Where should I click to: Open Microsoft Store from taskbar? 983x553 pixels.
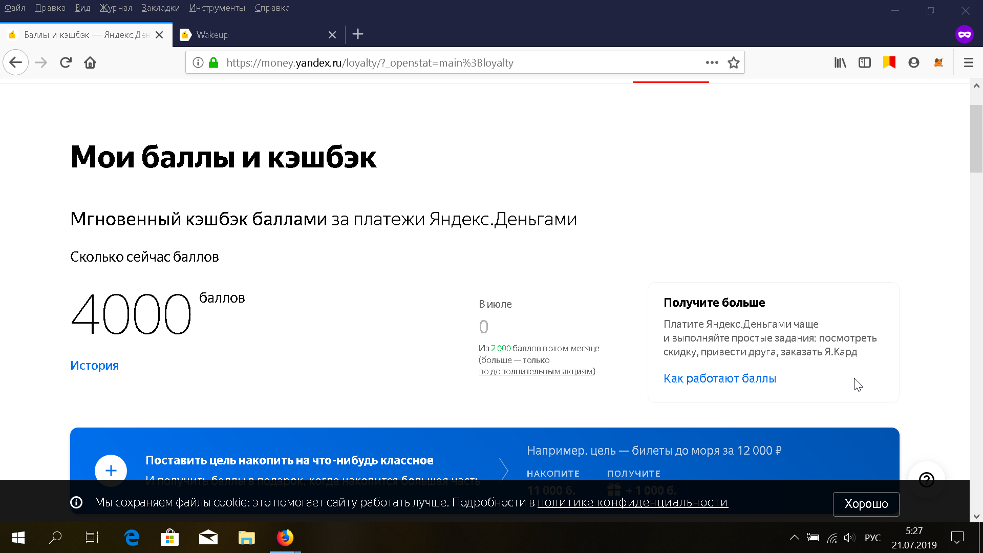click(x=169, y=538)
